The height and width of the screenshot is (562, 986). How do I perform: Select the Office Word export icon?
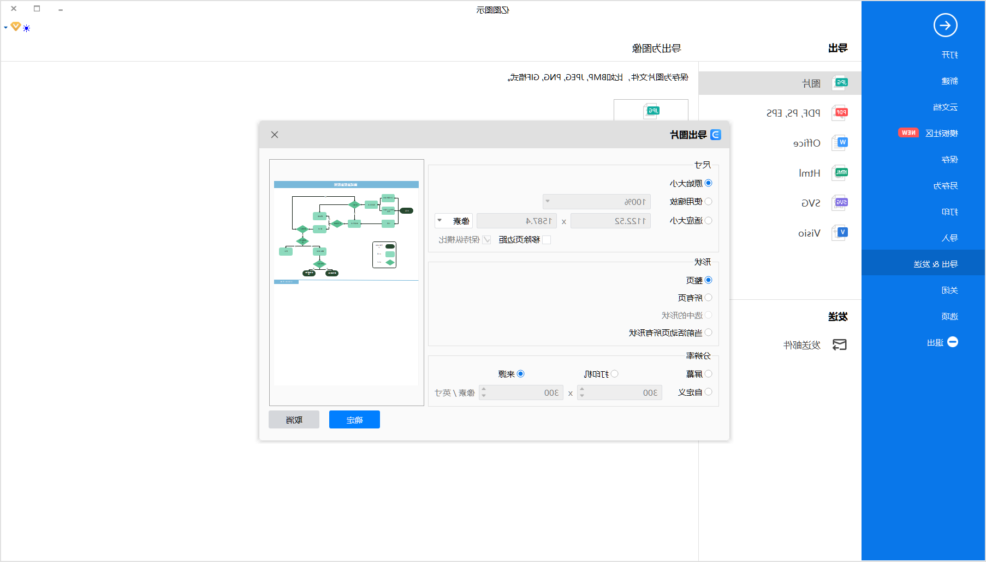point(839,143)
